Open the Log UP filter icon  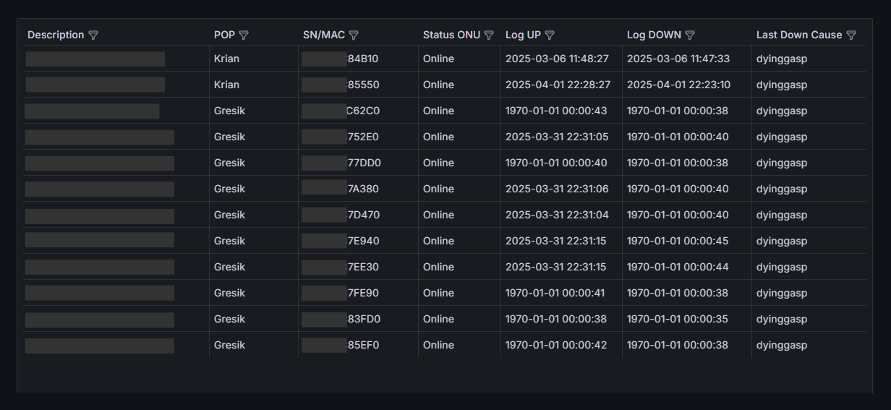(x=550, y=35)
